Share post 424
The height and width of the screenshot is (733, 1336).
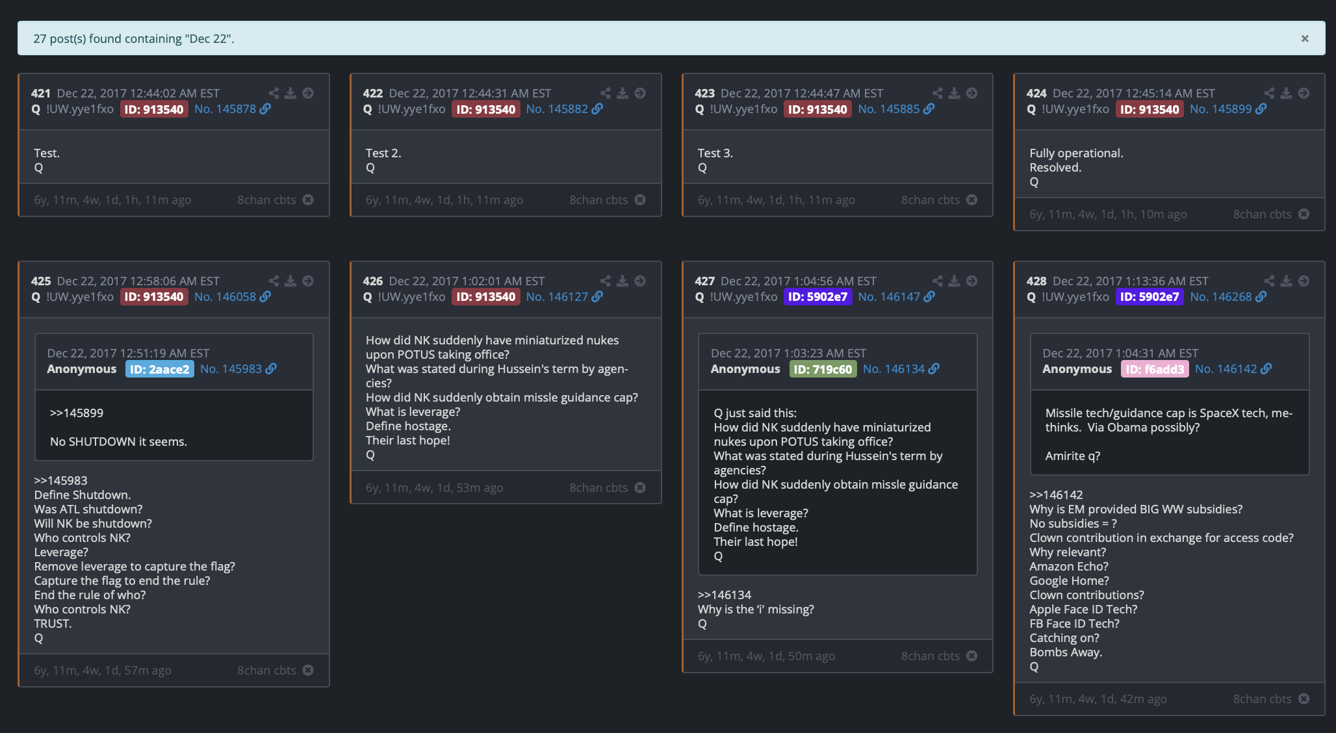pyautogui.click(x=1270, y=94)
